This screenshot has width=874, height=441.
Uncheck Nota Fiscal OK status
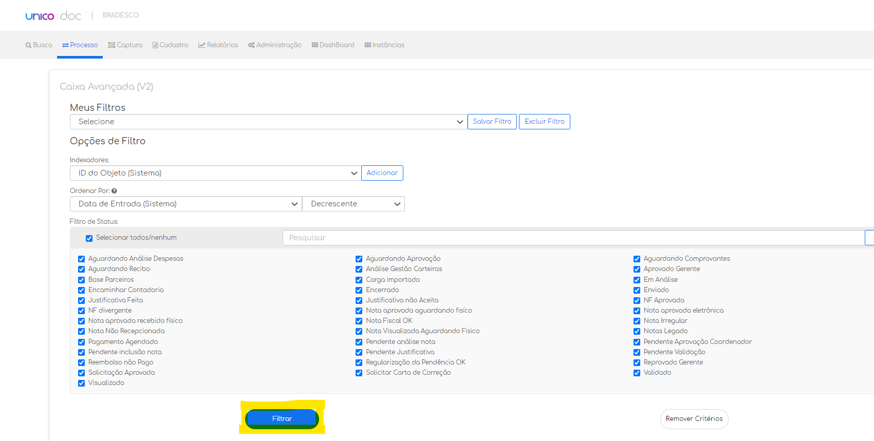tap(359, 321)
